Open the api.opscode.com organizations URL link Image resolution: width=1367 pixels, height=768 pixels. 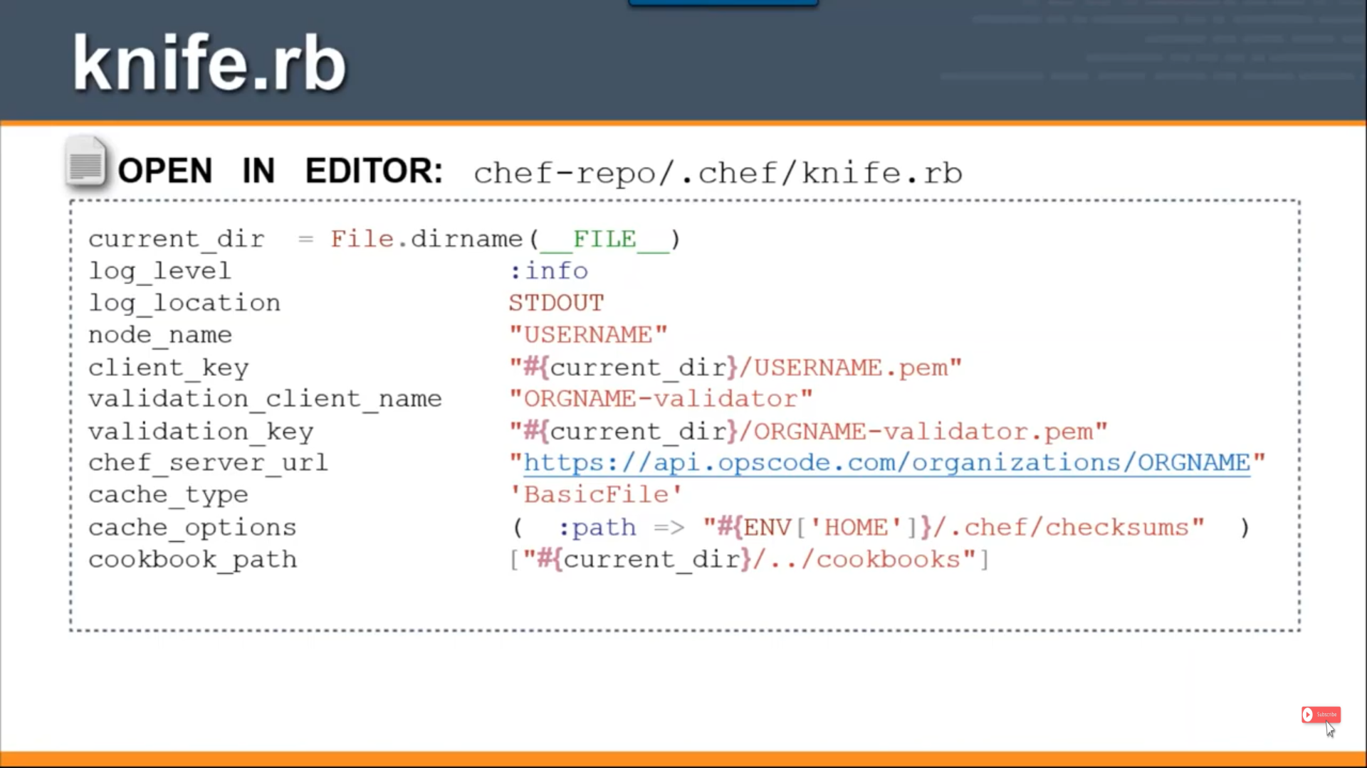(x=886, y=463)
